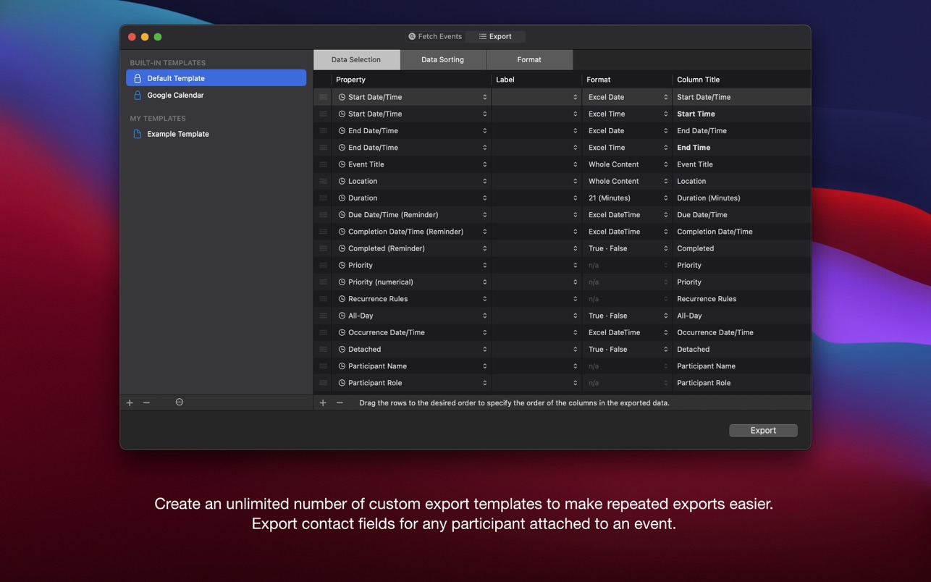The width and height of the screenshot is (931, 582).
Task: Click drag handle of Participant Name row
Action: click(x=323, y=366)
